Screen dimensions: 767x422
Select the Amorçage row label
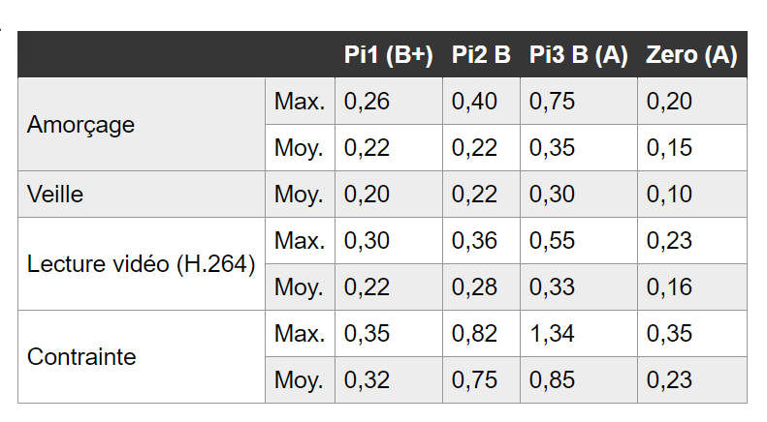81,125
